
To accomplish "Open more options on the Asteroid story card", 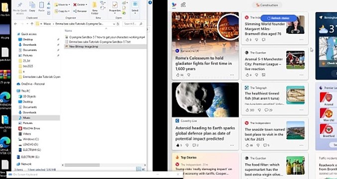I will click(232, 145).
